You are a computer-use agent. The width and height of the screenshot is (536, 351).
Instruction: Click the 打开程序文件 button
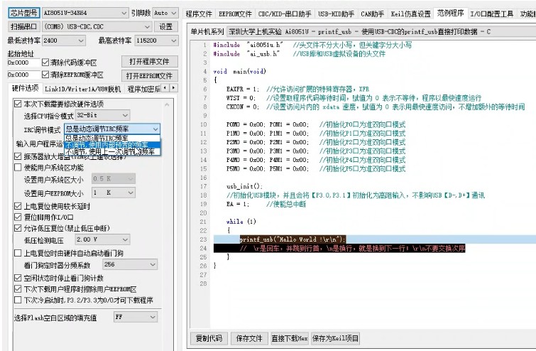pyautogui.click(x=149, y=62)
